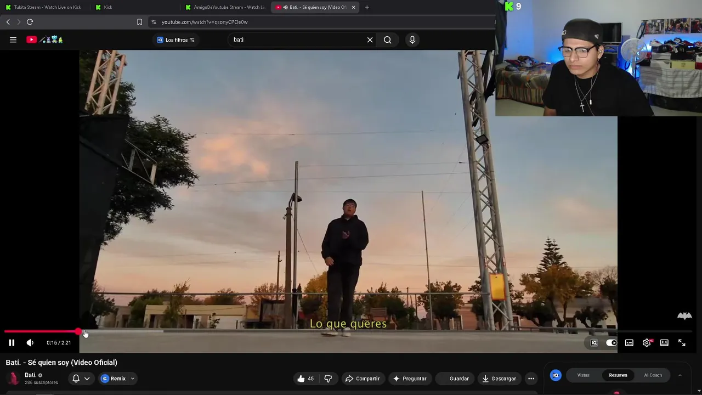
Task: Bookmark this page
Action: click(139, 22)
